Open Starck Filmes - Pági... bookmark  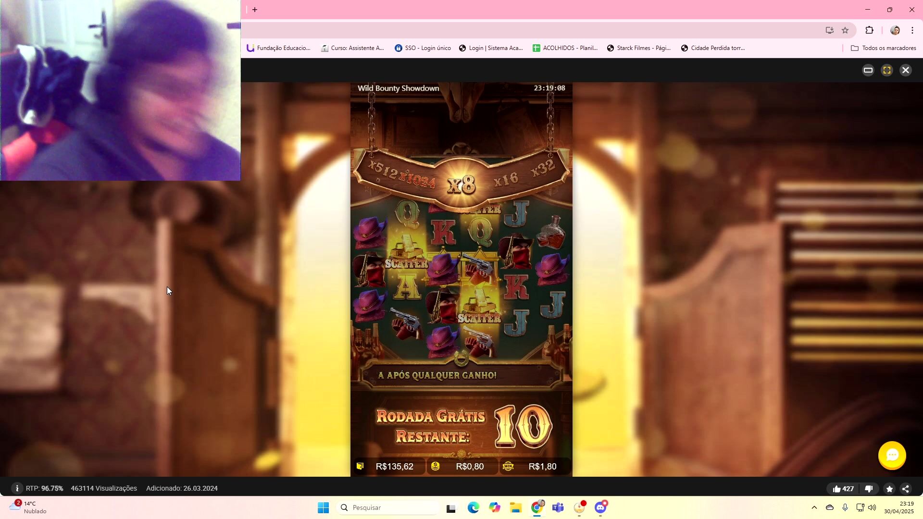click(639, 48)
